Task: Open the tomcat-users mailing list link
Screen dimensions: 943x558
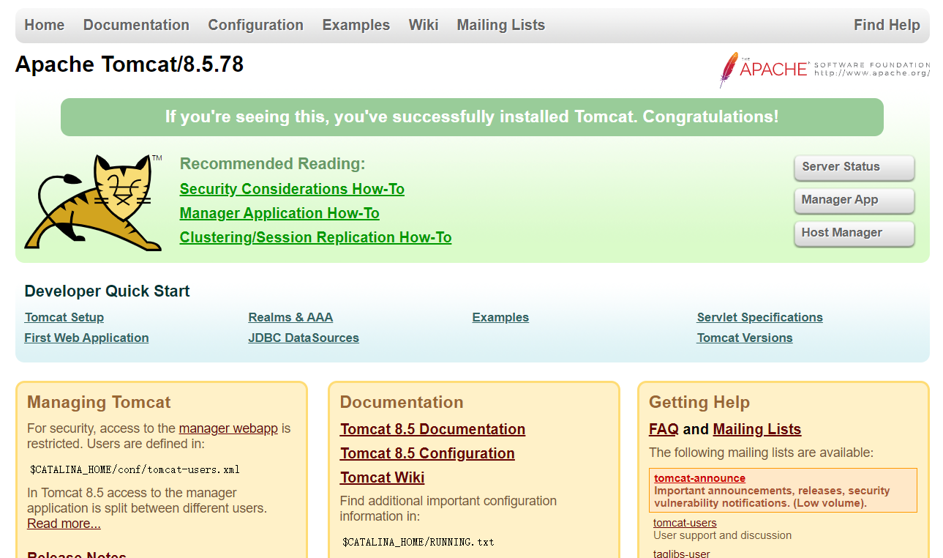Action: tap(685, 523)
